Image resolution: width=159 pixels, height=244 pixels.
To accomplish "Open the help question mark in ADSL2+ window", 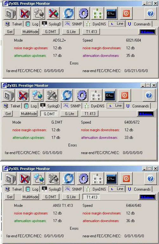I will click(x=151, y=13).
